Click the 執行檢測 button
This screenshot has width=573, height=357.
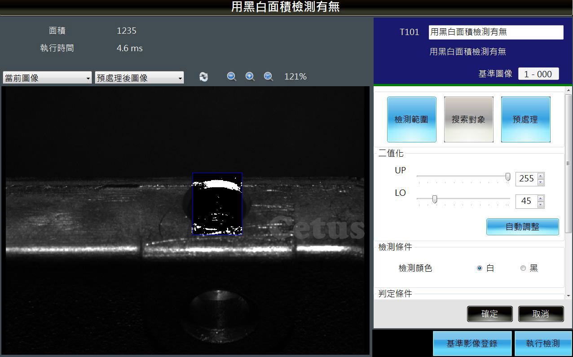click(543, 344)
